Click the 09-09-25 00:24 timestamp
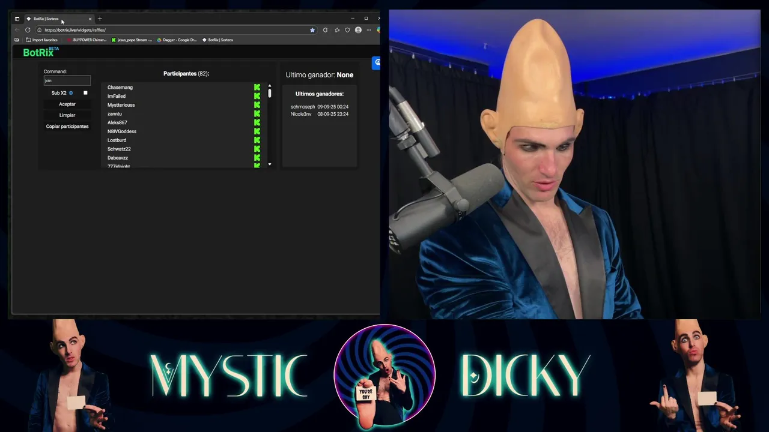 (x=333, y=107)
